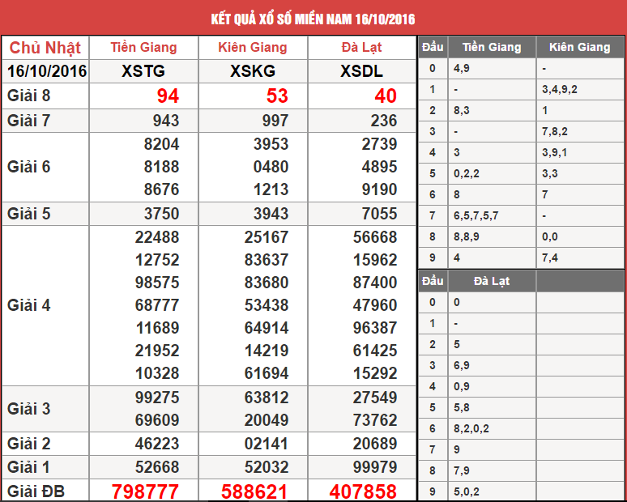
Task: Click the Kiên Giang header in the Đầu table
Action: click(x=579, y=47)
